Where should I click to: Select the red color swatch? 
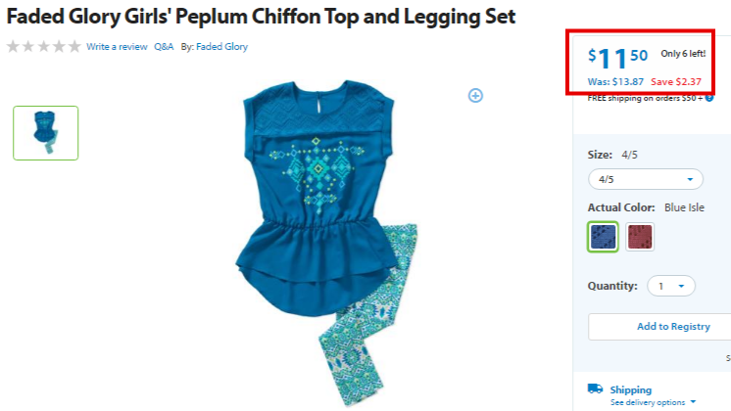[x=640, y=237]
